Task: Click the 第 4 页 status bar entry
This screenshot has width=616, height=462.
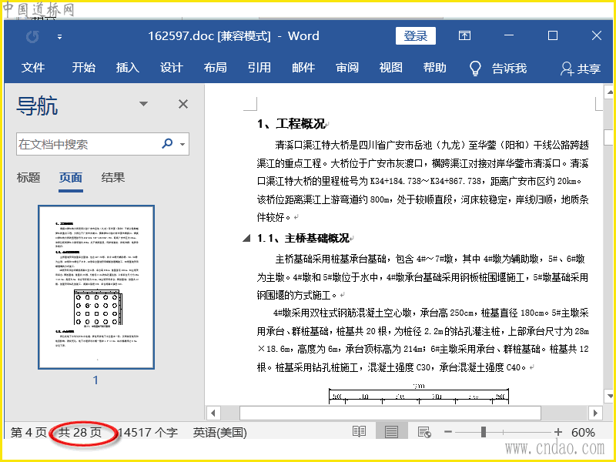Action: click(x=28, y=432)
